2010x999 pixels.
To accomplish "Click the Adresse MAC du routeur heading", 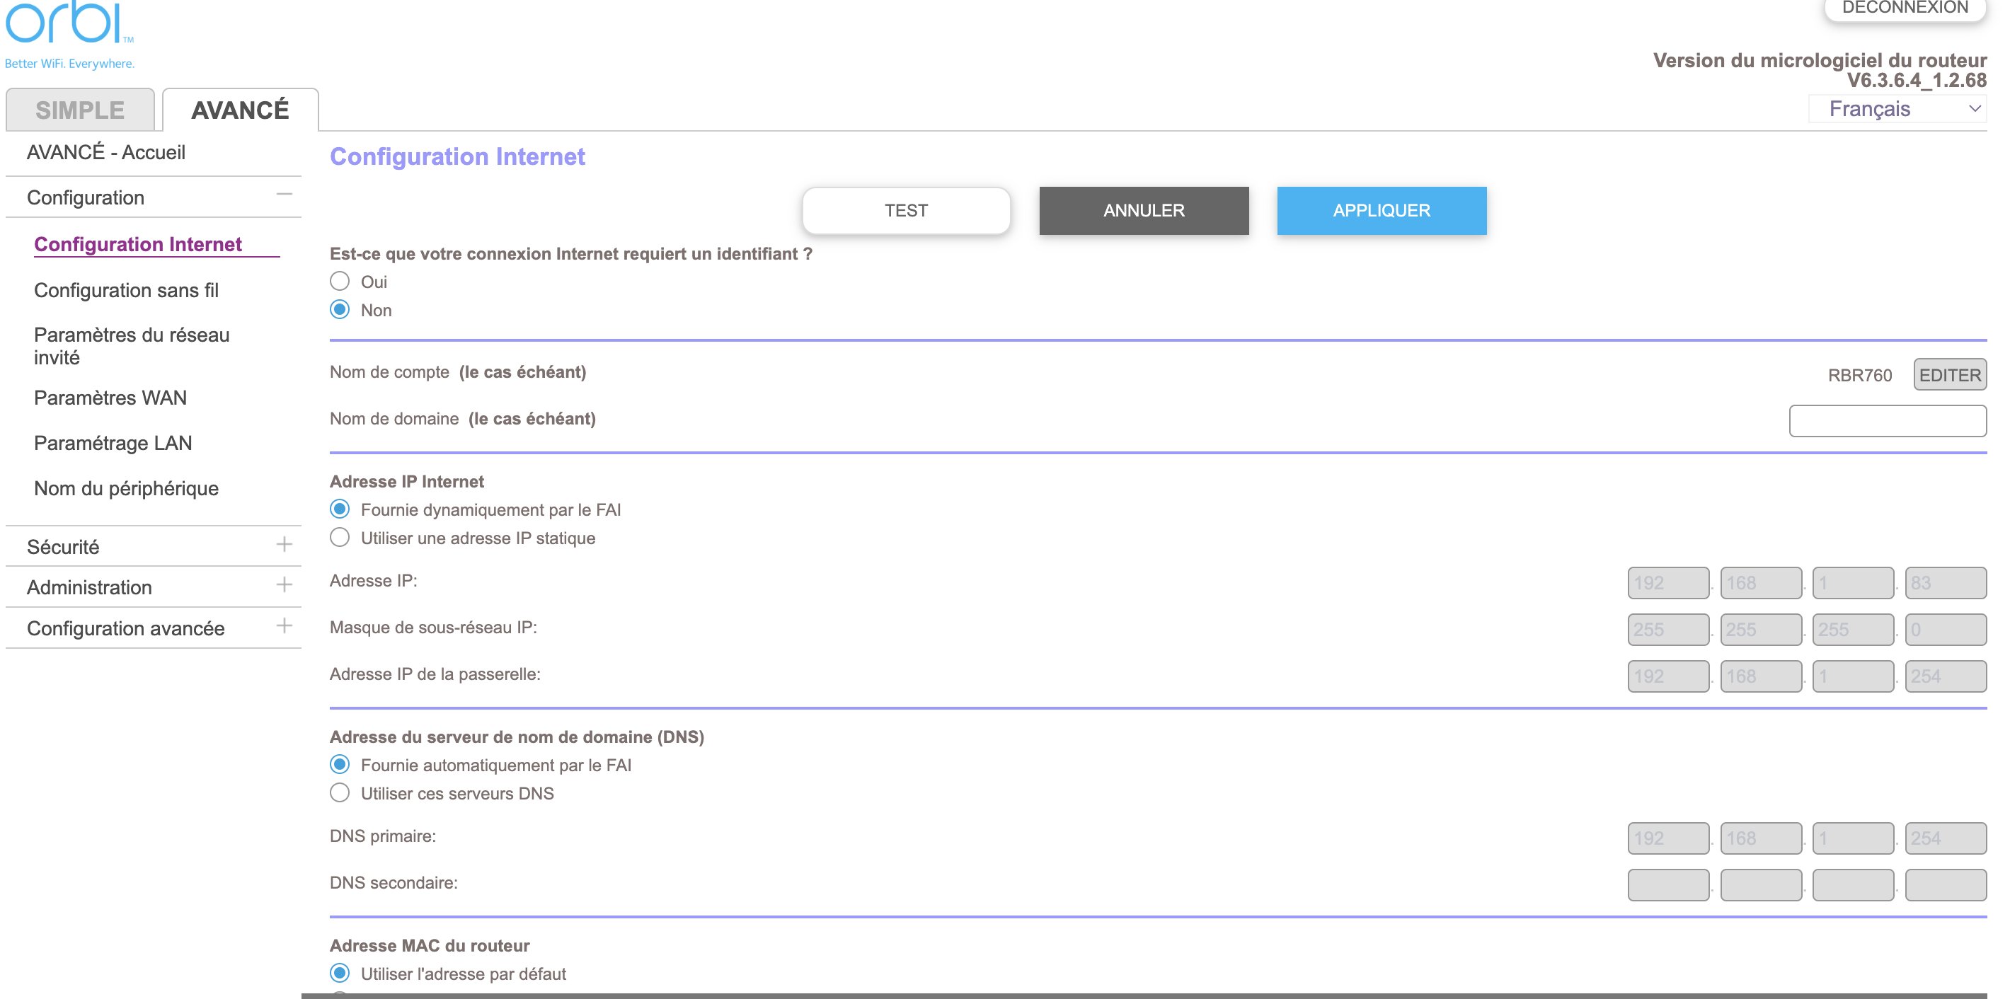I will click(x=429, y=945).
